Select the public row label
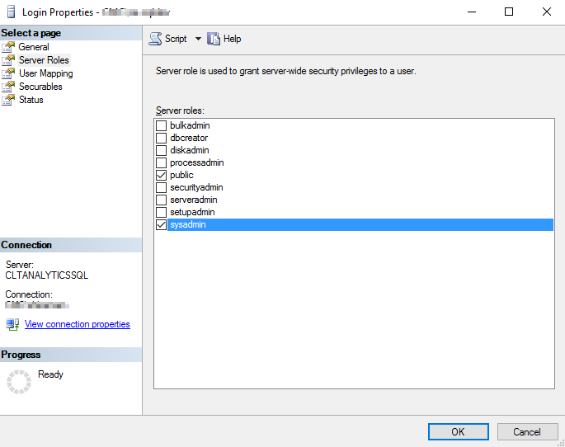This screenshot has height=447, width=565. [x=181, y=175]
